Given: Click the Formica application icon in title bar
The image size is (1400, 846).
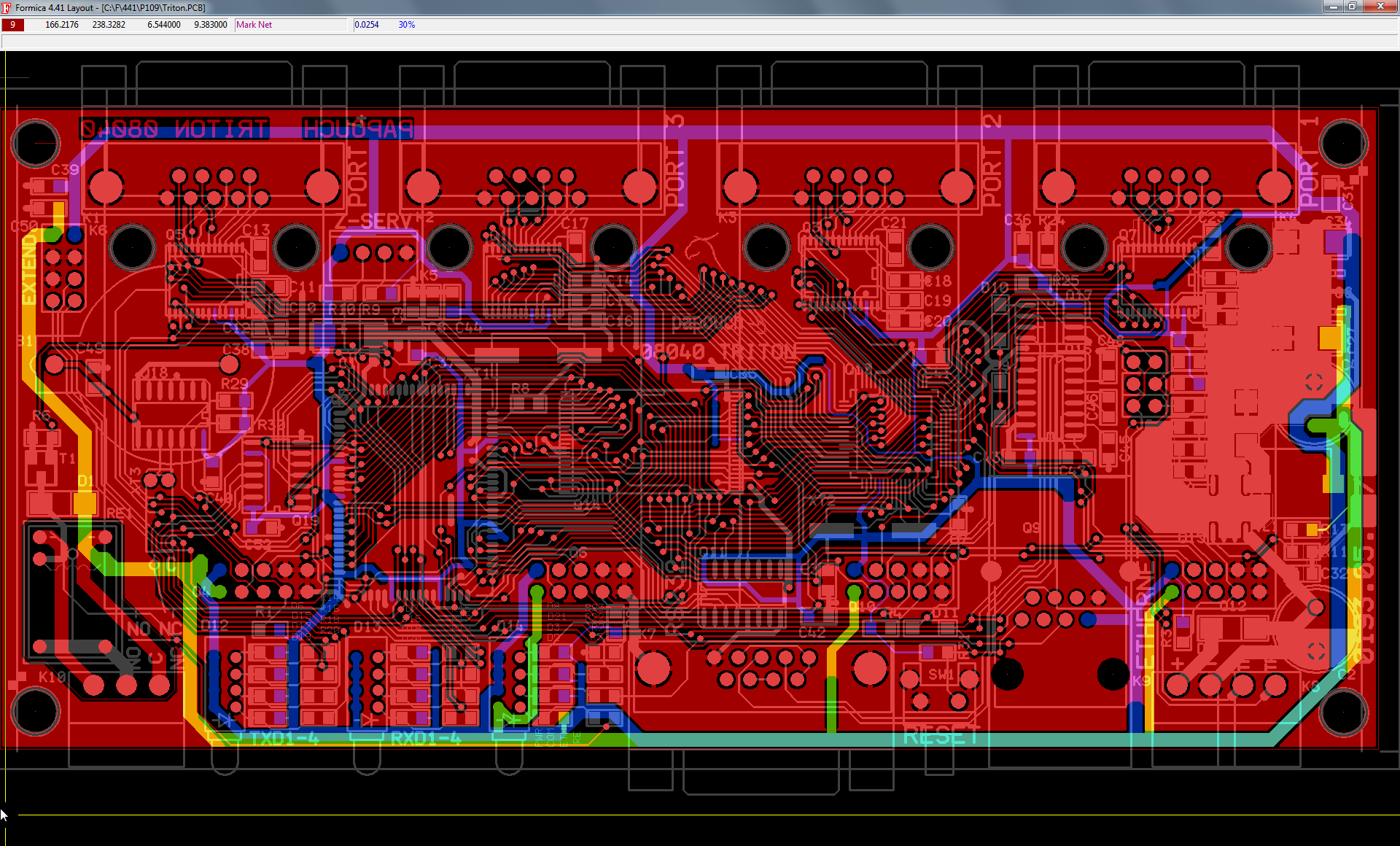Looking at the screenshot, I should [x=7, y=7].
